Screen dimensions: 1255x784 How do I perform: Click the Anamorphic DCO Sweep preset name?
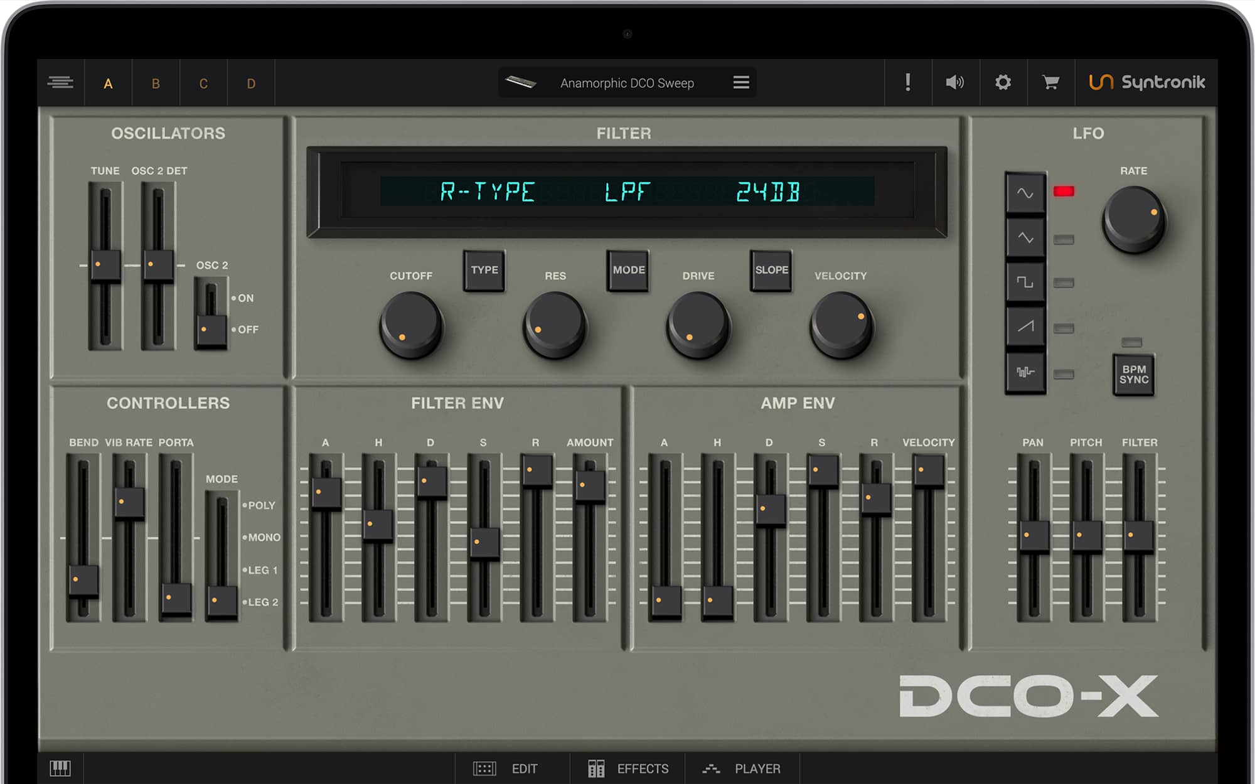pos(626,83)
